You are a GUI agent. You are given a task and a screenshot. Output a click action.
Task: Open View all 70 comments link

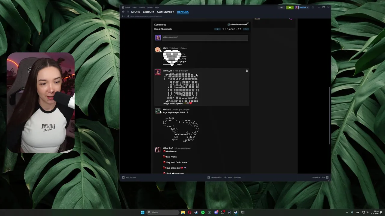[163, 29]
